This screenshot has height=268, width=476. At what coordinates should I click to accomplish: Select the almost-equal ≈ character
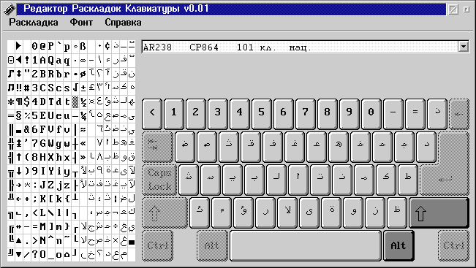[x=83, y=129]
